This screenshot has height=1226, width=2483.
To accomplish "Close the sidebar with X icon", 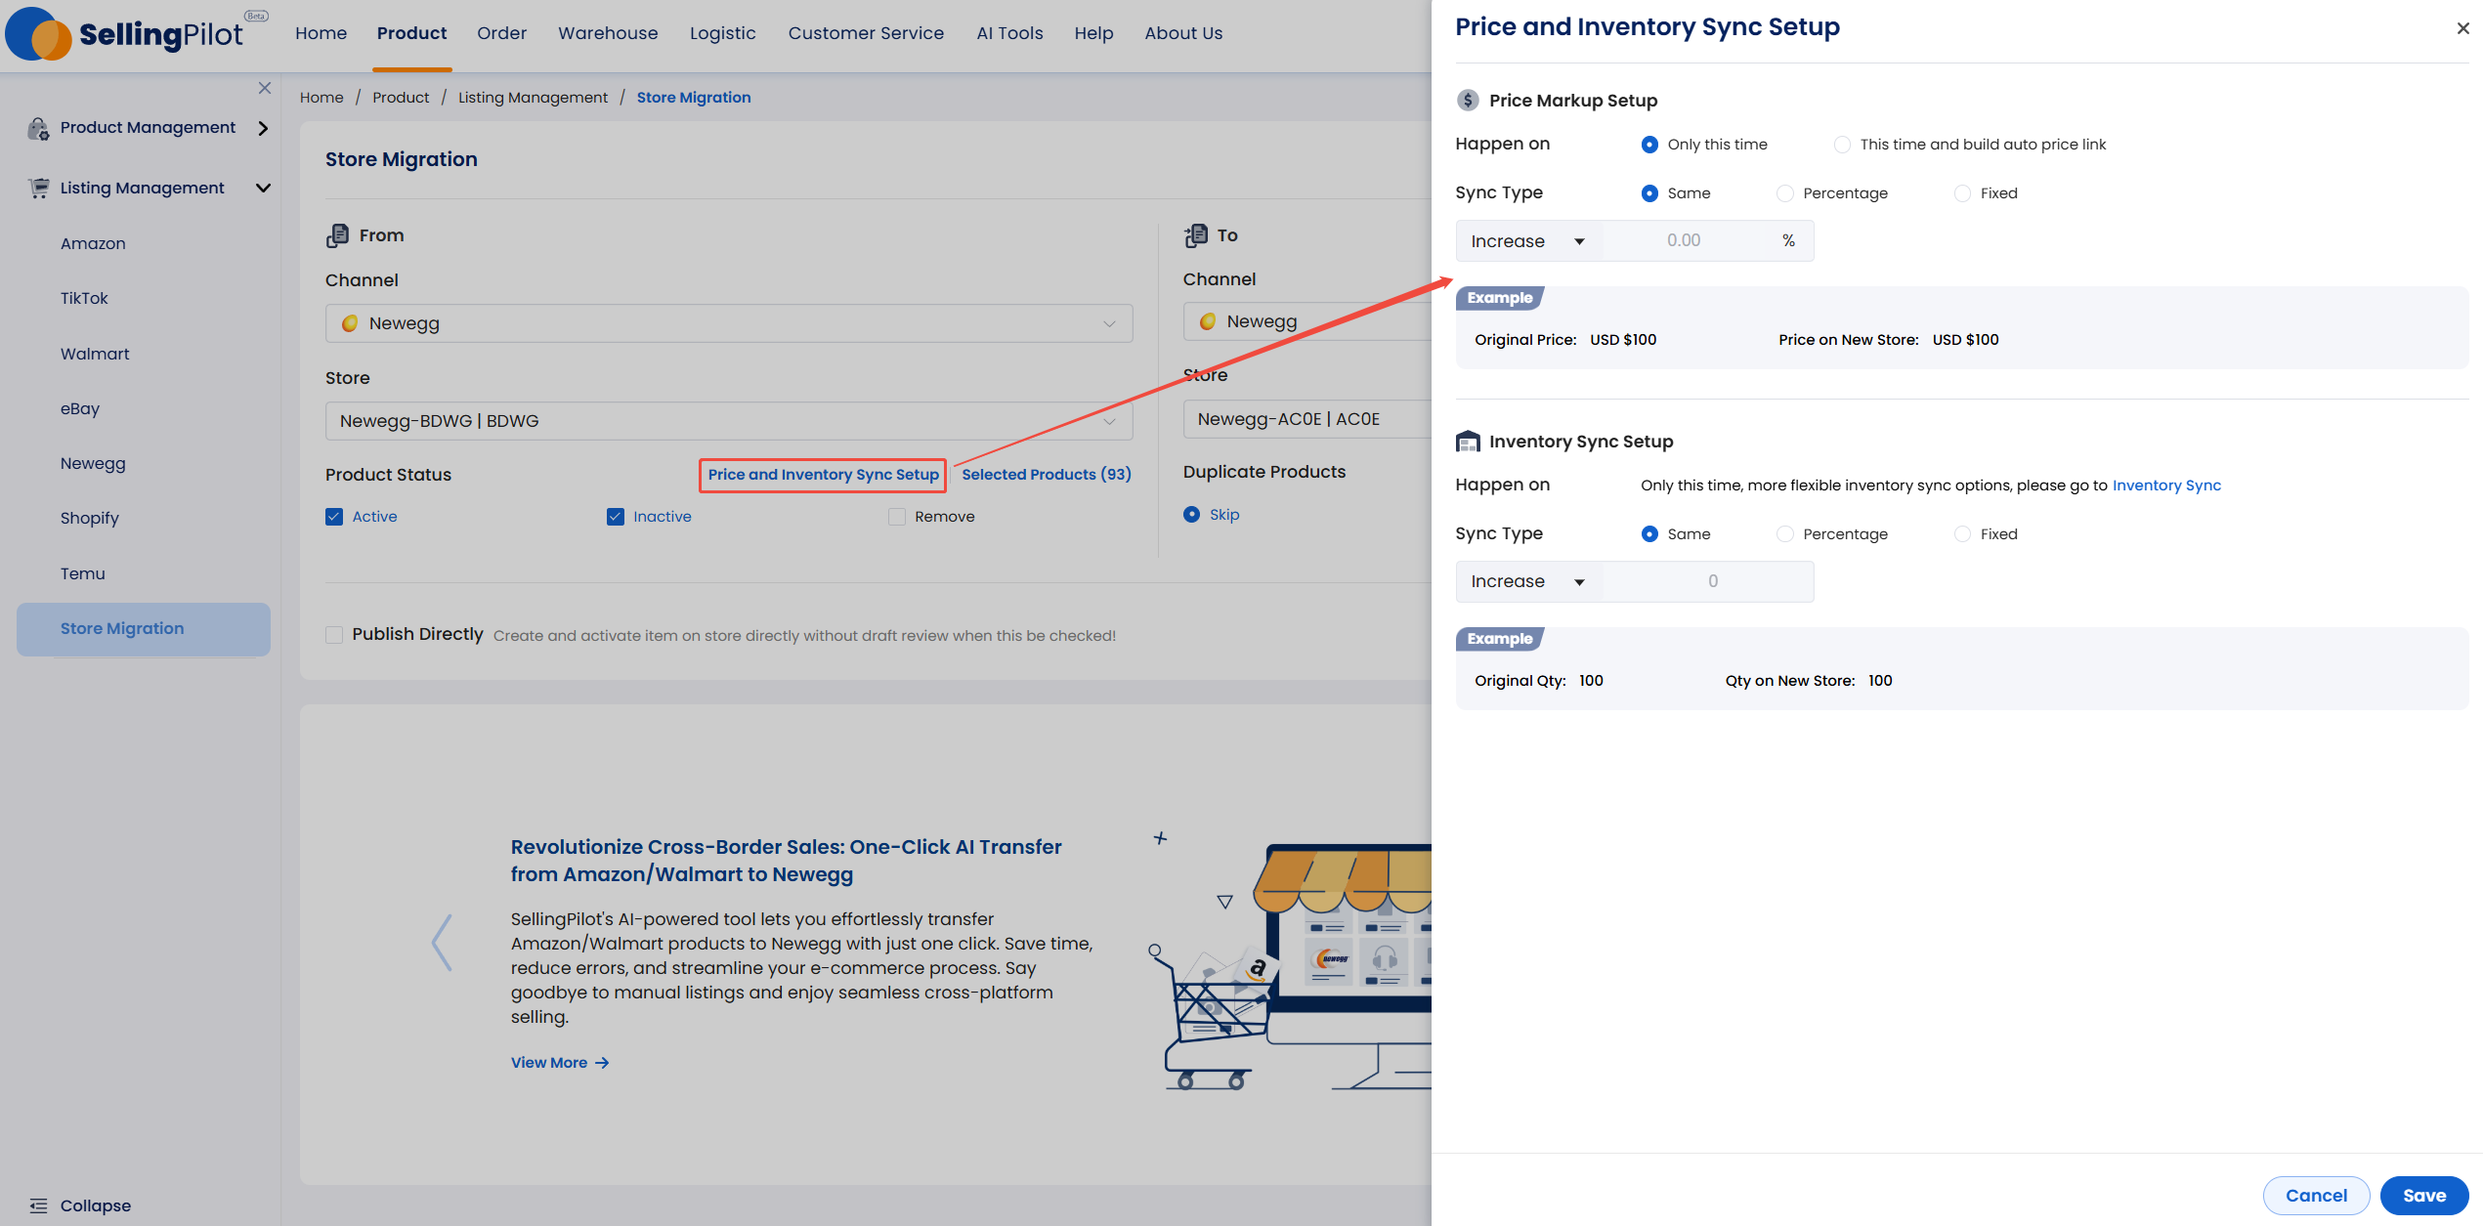I will pos(265,88).
